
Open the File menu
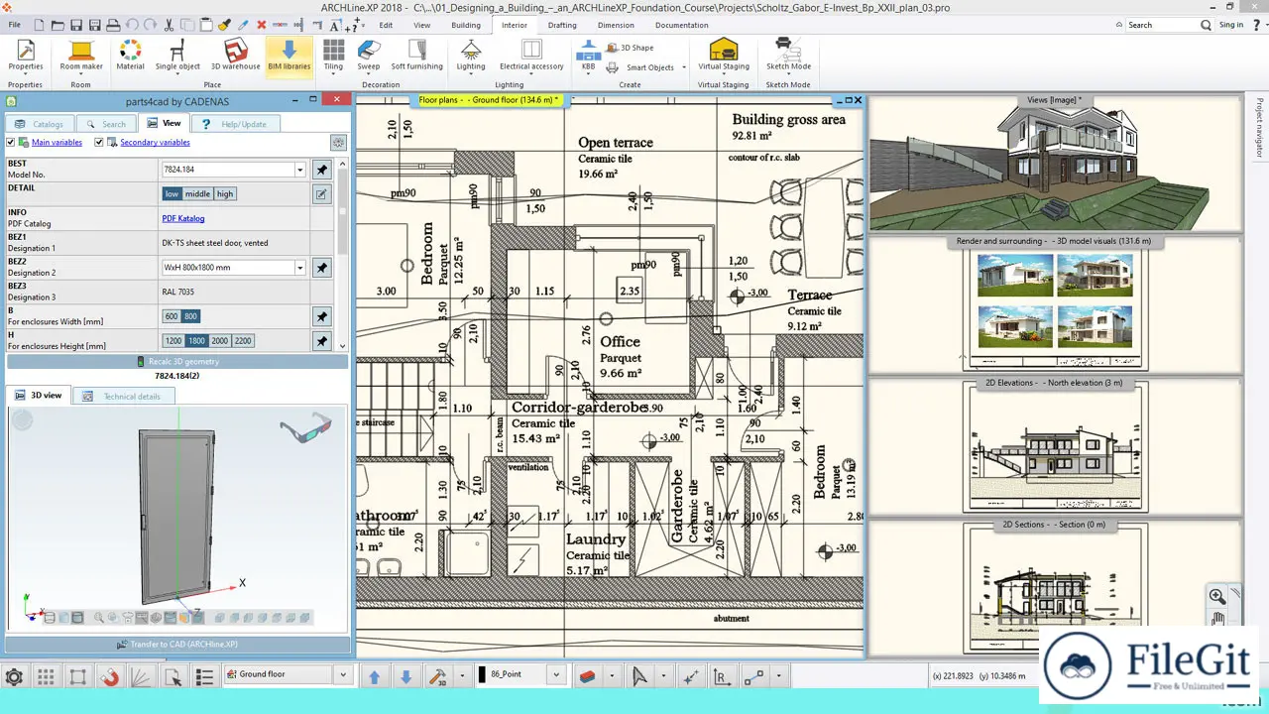point(14,24)
